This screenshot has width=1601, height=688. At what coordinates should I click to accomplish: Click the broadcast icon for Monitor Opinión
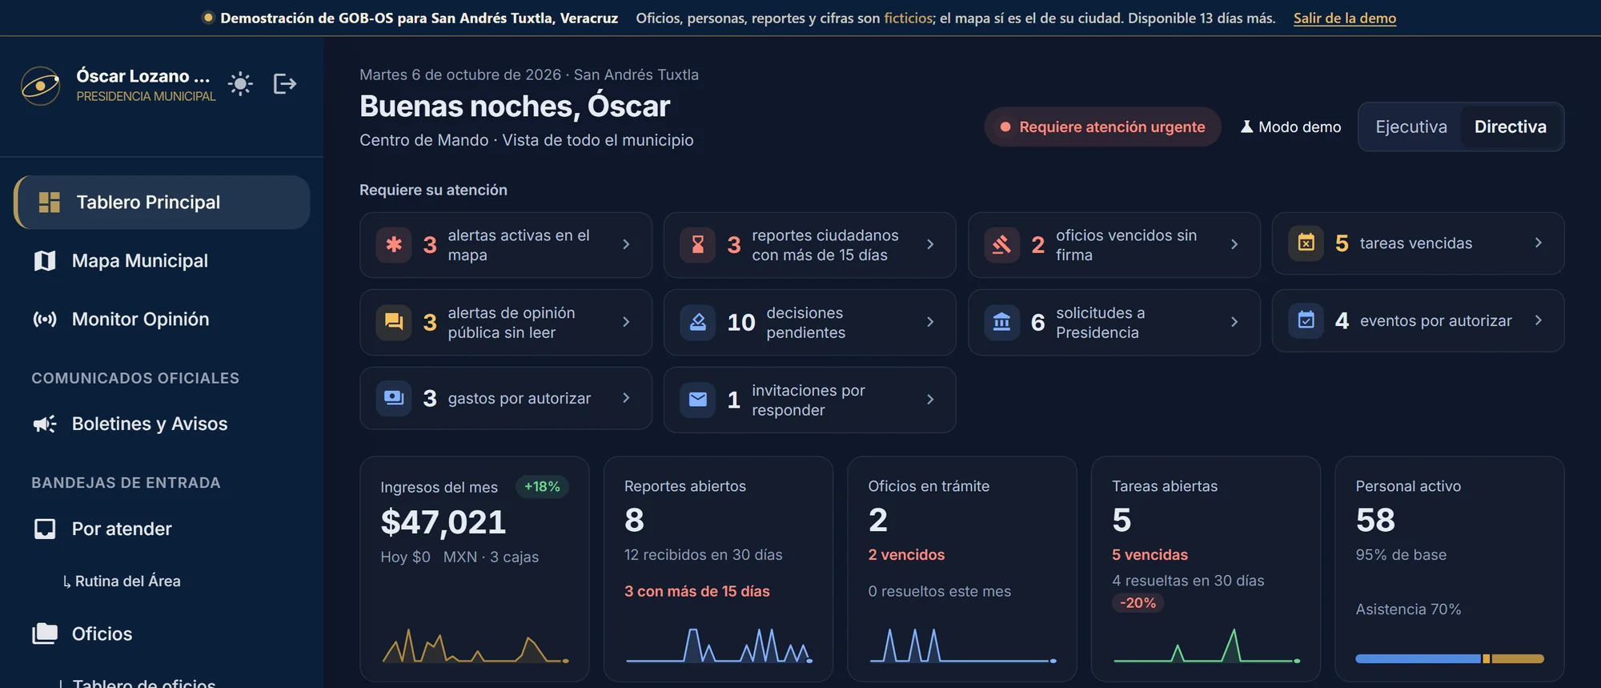pyautogui.click(x=45, y=320)
